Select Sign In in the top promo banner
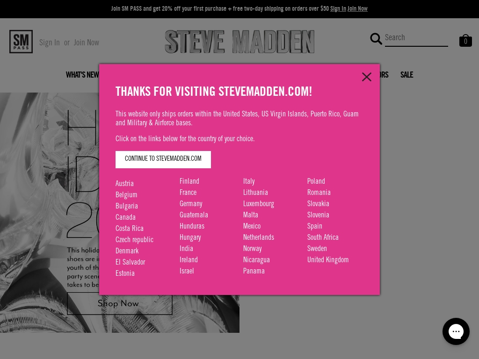This screenshot has height=359, width=479. pos(338,9)
